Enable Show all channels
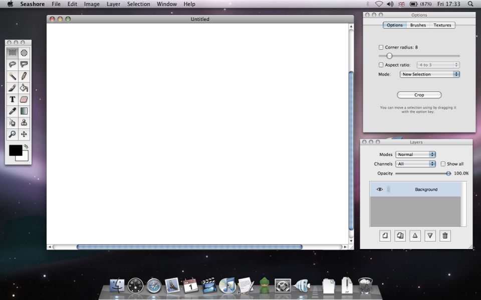The height and width of the screenshot is (300, 481). tap(443, 163)
